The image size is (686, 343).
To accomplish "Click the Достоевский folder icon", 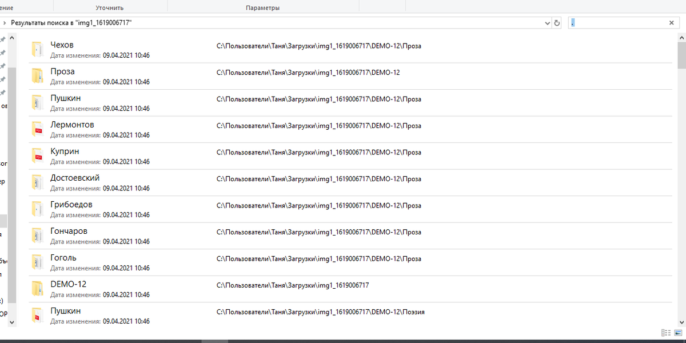I will tap(37, 182).
